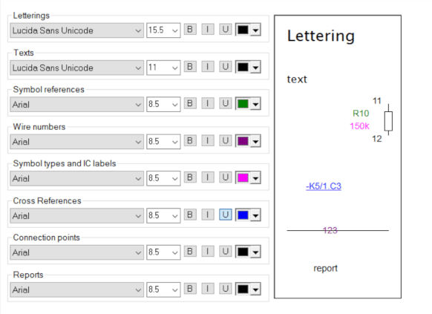Open Cross References size dropdown
Image resolution: width=432 pixels, height=314 pixels.
[163, 216]
